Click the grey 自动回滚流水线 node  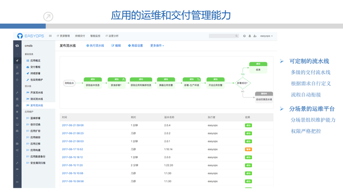click(x=264, y=97)
